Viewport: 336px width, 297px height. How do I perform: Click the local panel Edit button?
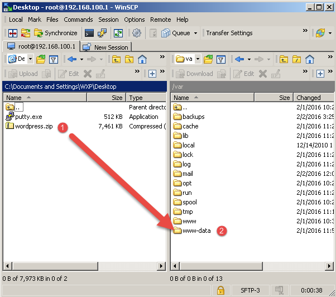(69, 74)
